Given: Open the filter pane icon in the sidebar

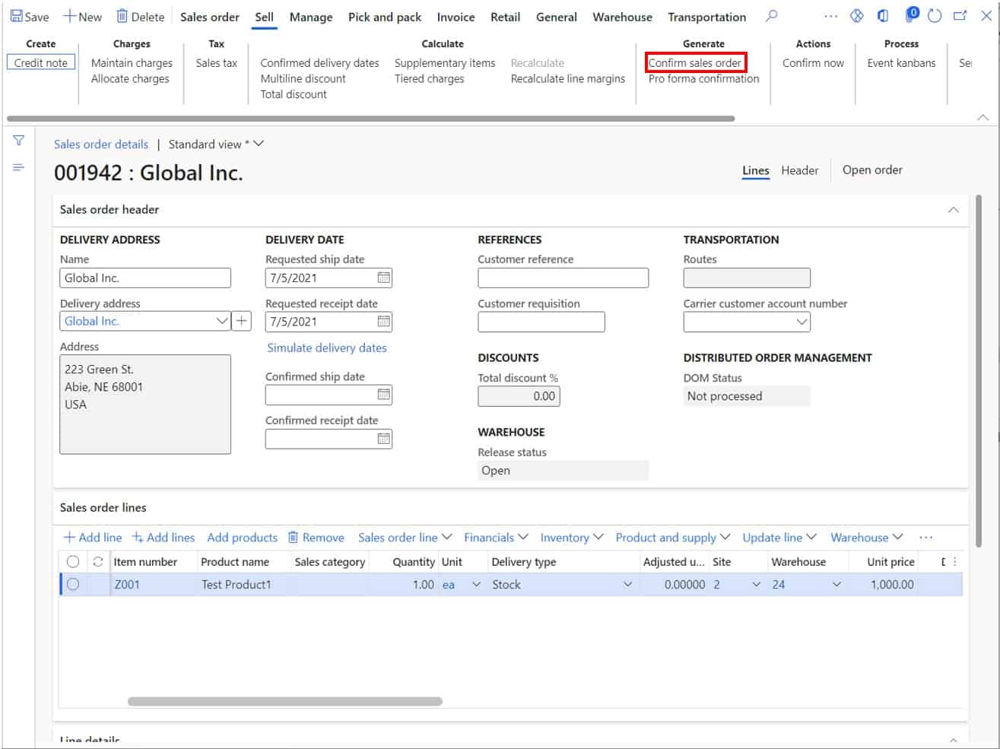Looking at the screenshot, I should tap(17, 140).
